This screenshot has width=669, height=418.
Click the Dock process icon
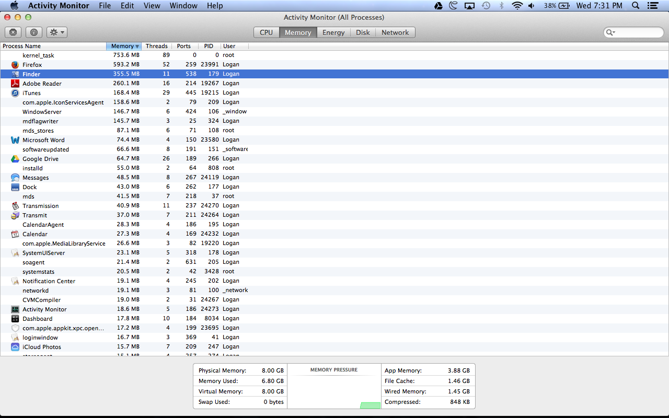15,187
